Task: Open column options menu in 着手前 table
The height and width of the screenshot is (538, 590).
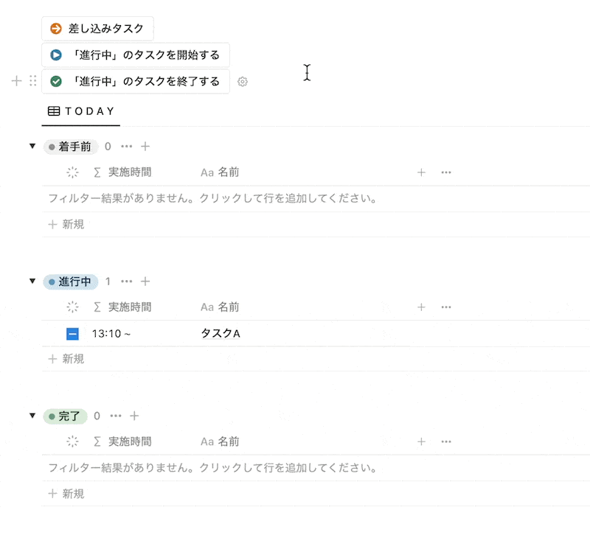Action: click(446, 172)
